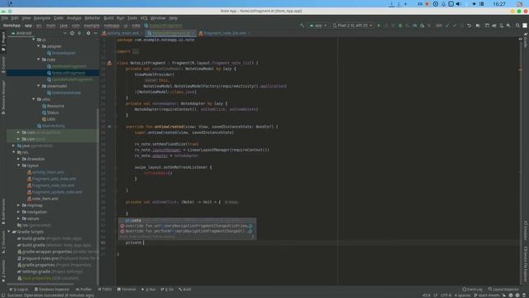529x298 pixels.
Task: Click the volume icon in system tray
Action: point(458,4)
